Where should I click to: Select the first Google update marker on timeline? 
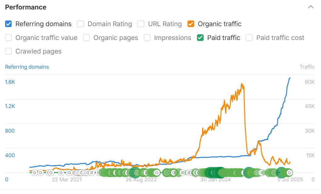tap(35, 173)
